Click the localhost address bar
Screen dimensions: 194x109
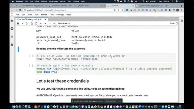pos(68,10)
